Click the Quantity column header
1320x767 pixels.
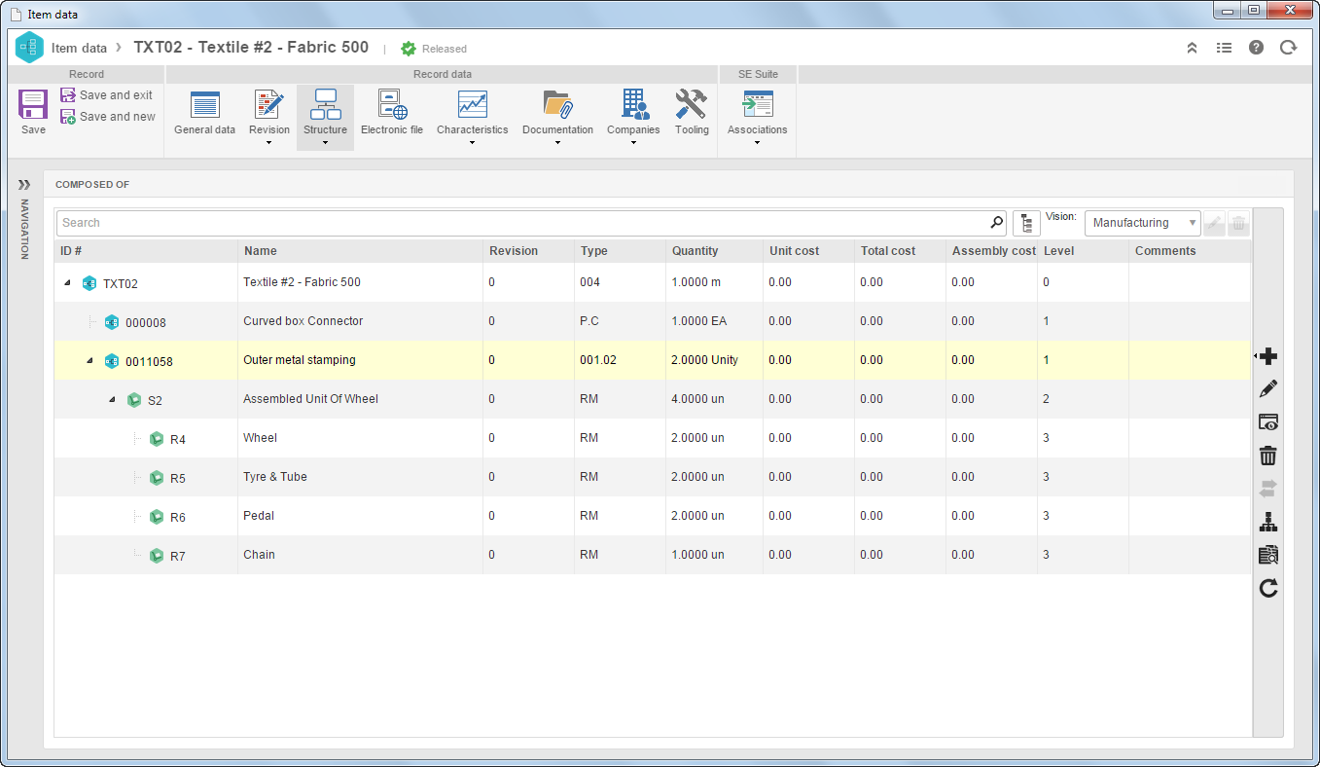click(714, 251)
